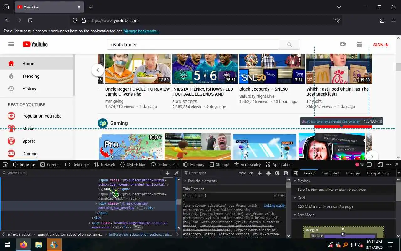
Task: Expand the branded-page-module-title-v2 div node
Action: [x=89, y=223]
